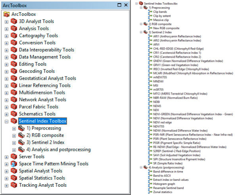The image size is (238, 195).
Task: Open MCARI Modified Chlorophyll Absorption tool
Action: [x=193, y=73]
